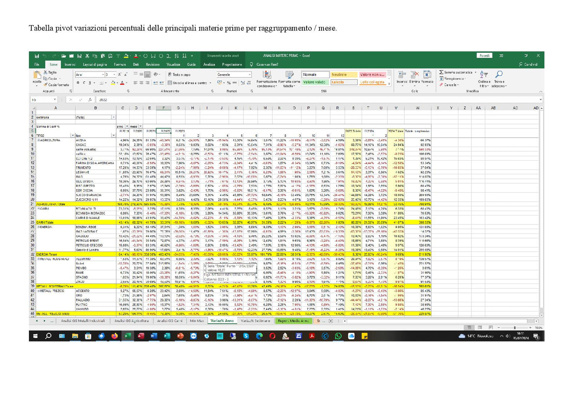The width and height of the screenshot is (573, 405).
Task: Collapse the CARNI group in pivot table
Action: 38,209
